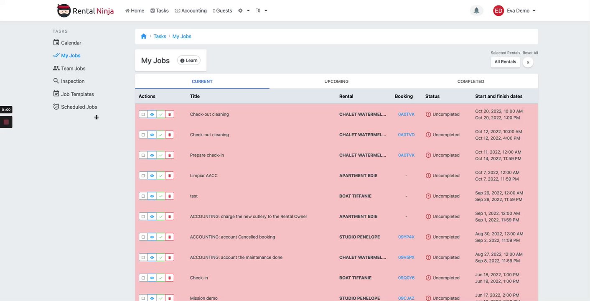Switch to the Completed tab
Image resolution: width=590 pixels, height=301 pixels.
470,82
